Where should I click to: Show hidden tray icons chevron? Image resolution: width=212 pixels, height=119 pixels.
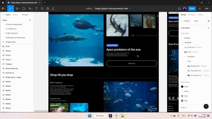point(171,116)
